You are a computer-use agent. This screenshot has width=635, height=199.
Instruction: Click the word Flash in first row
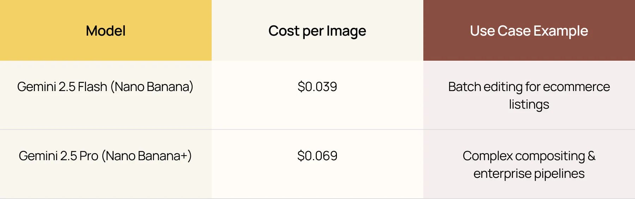point(92,87)
